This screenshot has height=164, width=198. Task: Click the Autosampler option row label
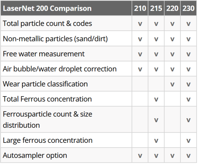[35, 156]
